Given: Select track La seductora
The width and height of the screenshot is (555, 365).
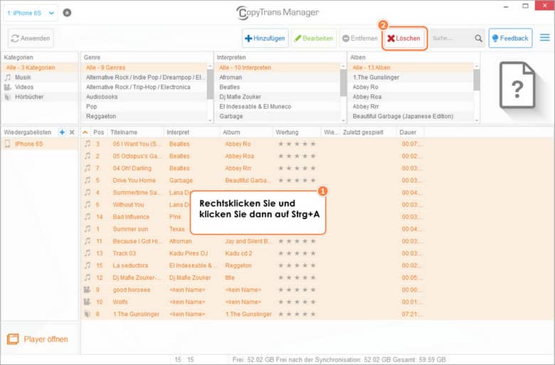Looking at the screenshot, I should 130,265.
